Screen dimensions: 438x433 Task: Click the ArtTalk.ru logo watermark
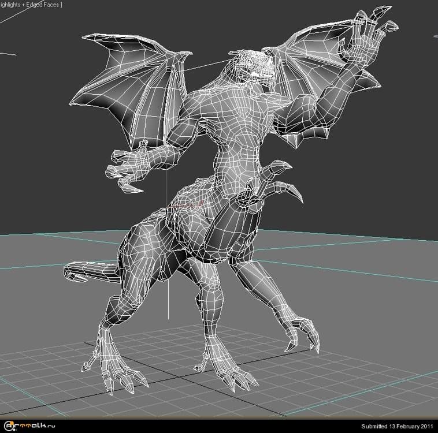[x=29, y=426]
